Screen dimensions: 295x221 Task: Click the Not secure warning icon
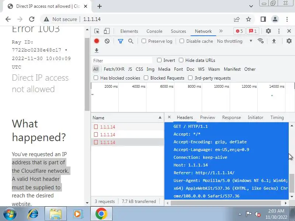click(x=46, y=19)
